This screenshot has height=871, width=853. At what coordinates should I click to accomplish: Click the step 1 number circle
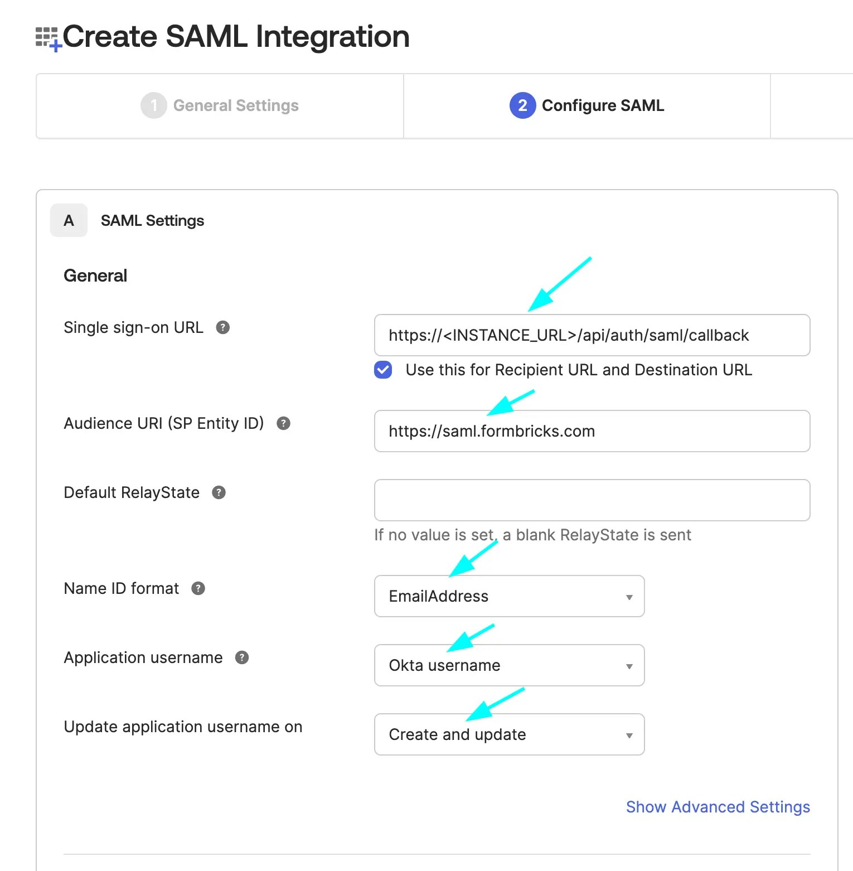tap(154, 105)
